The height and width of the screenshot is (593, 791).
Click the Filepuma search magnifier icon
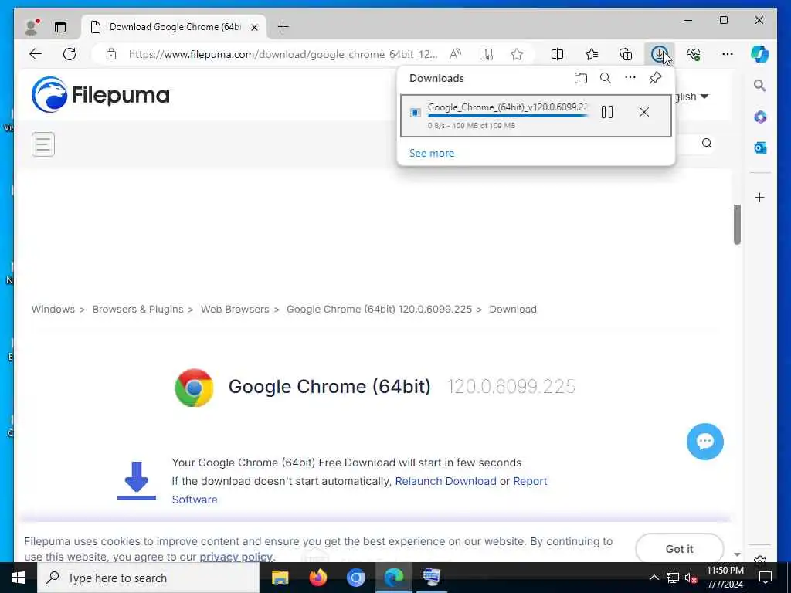pos(707,143)
